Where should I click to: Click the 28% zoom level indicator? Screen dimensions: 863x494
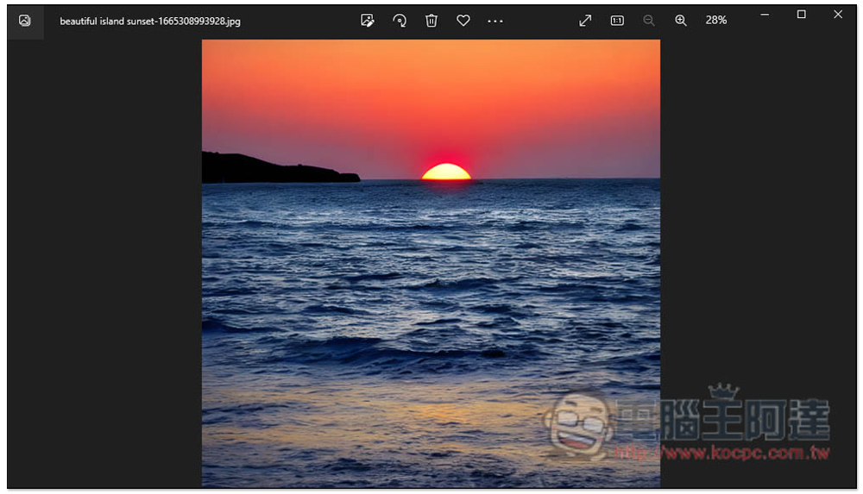(715, 21)
